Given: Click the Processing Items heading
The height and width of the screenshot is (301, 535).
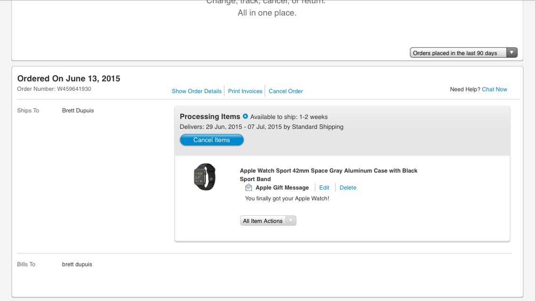Looking at the screenshot, I should click(x=210, y=117).
